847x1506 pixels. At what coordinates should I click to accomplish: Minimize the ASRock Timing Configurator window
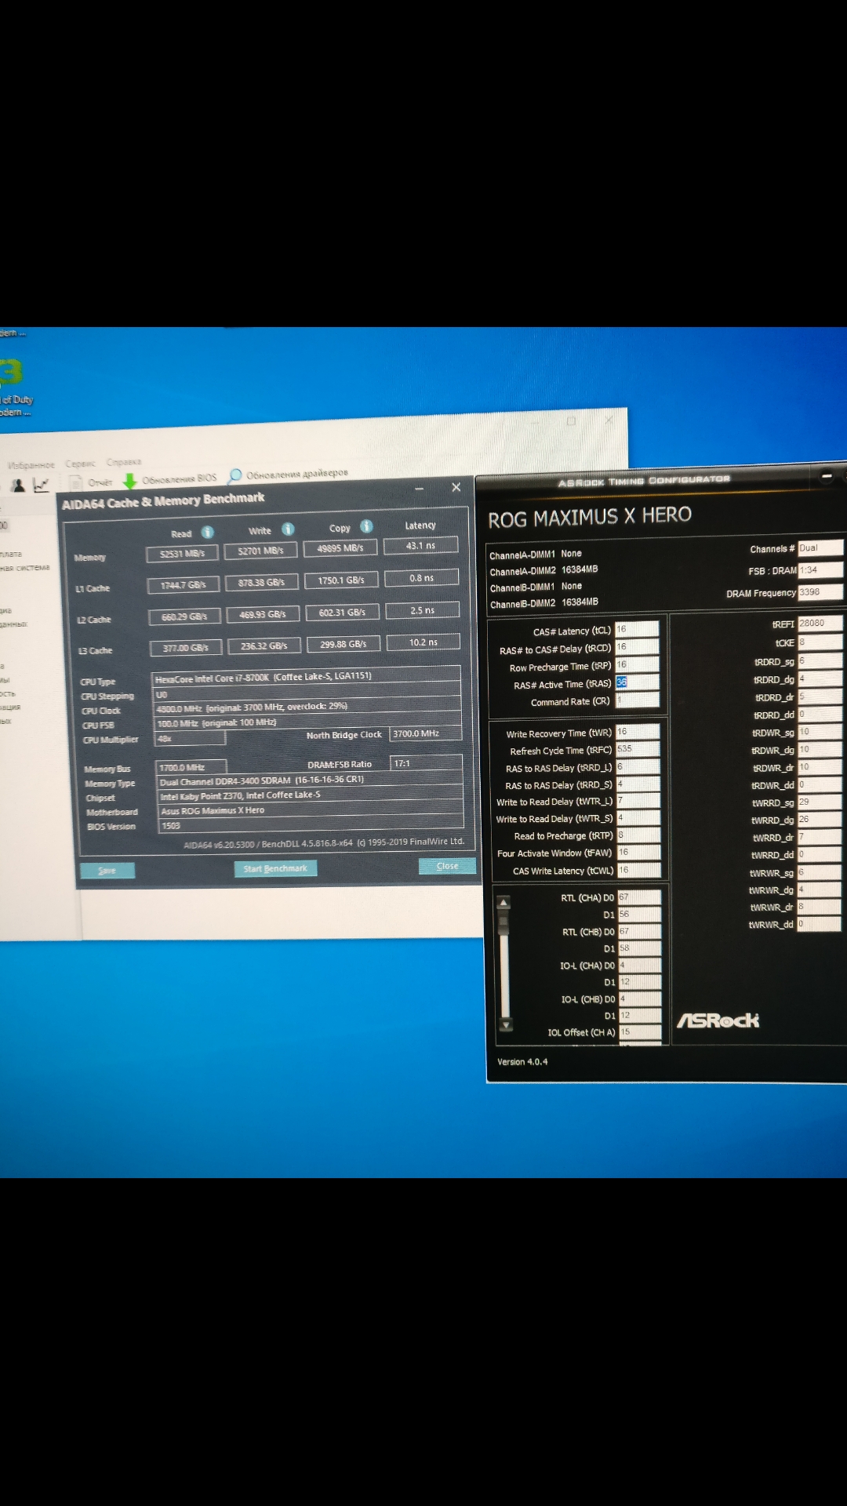point(827,476)
